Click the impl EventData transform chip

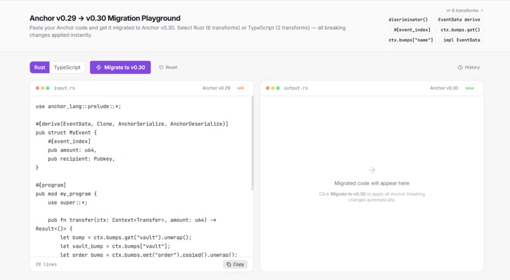[461, 40]
